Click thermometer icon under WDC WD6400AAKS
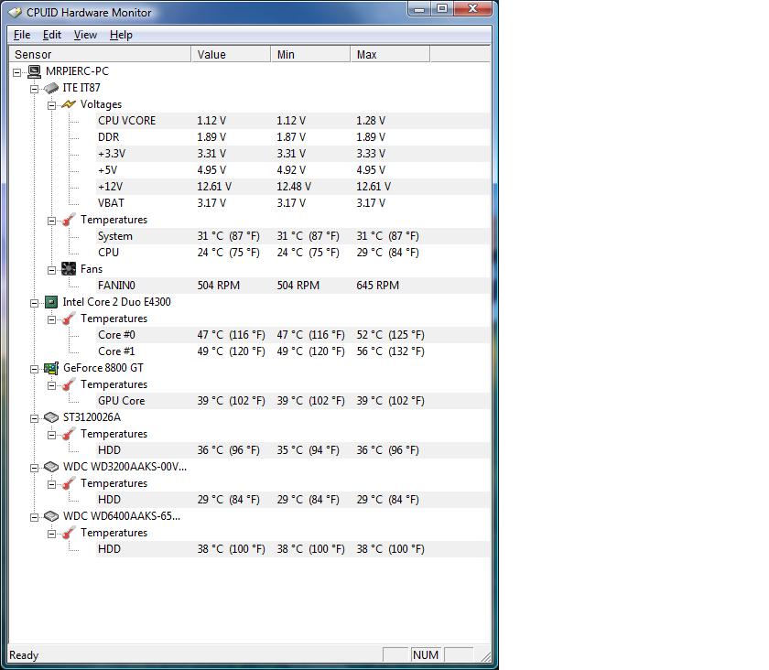This screenshot has width=769, height=670. [x=69, y=533]
